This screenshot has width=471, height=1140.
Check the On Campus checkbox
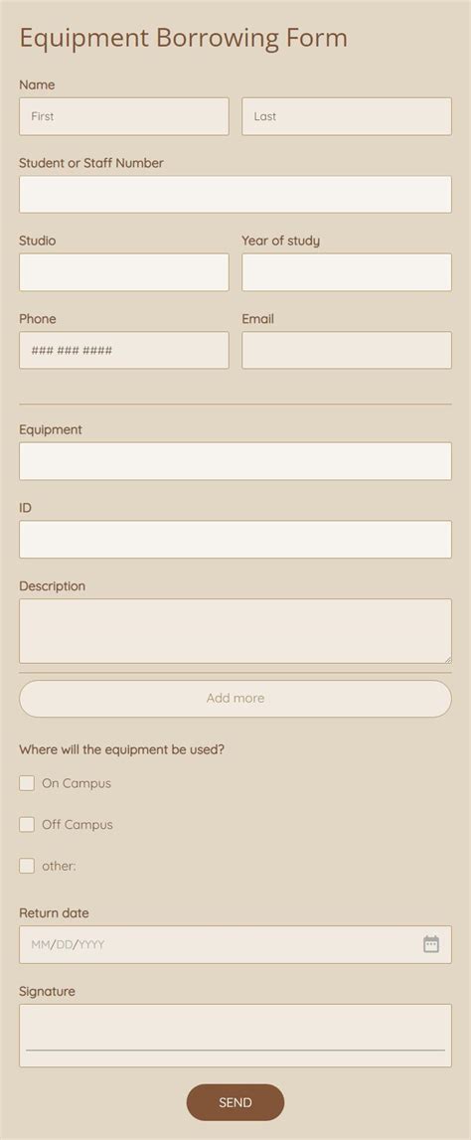[x=27, y=783]
